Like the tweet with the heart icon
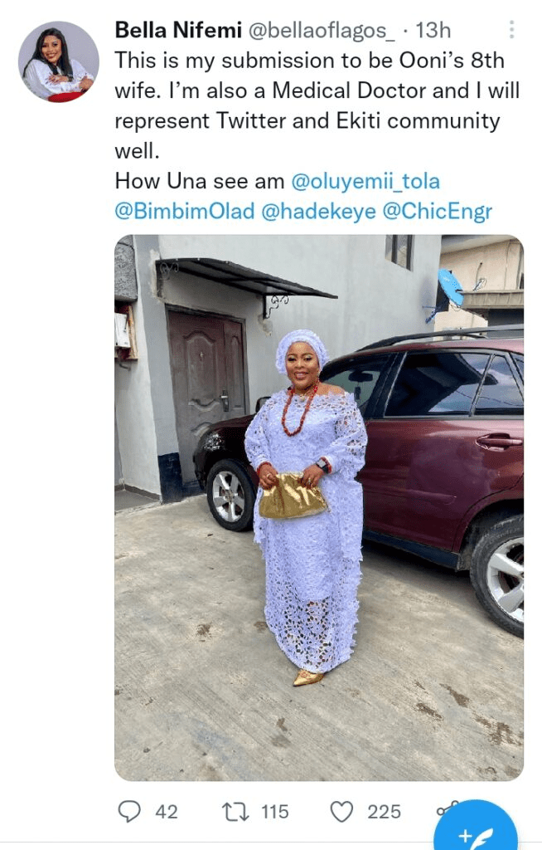Viewport: 542px width, 850px height. (x=341, y=811)
